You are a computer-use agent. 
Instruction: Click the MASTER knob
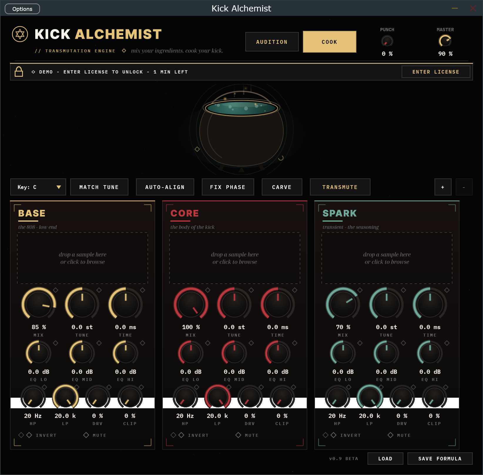(445, 41)
